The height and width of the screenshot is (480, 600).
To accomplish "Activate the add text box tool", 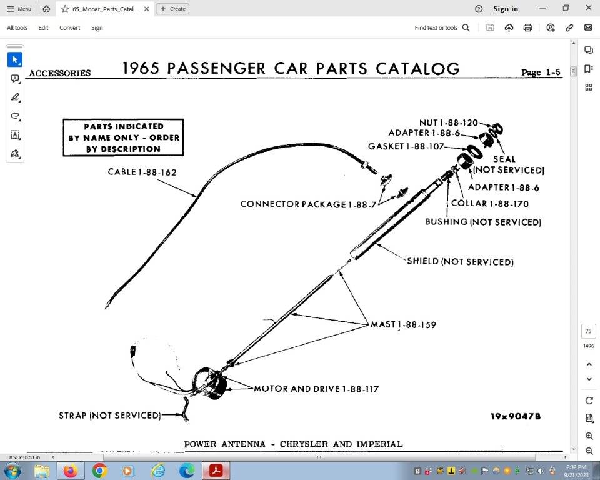I will point(15,135).
